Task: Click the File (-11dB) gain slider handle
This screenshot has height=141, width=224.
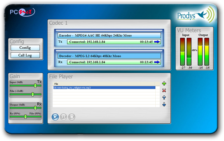Action: (33, 94)
